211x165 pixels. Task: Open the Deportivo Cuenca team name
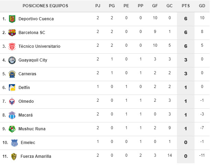click(36, 19)
